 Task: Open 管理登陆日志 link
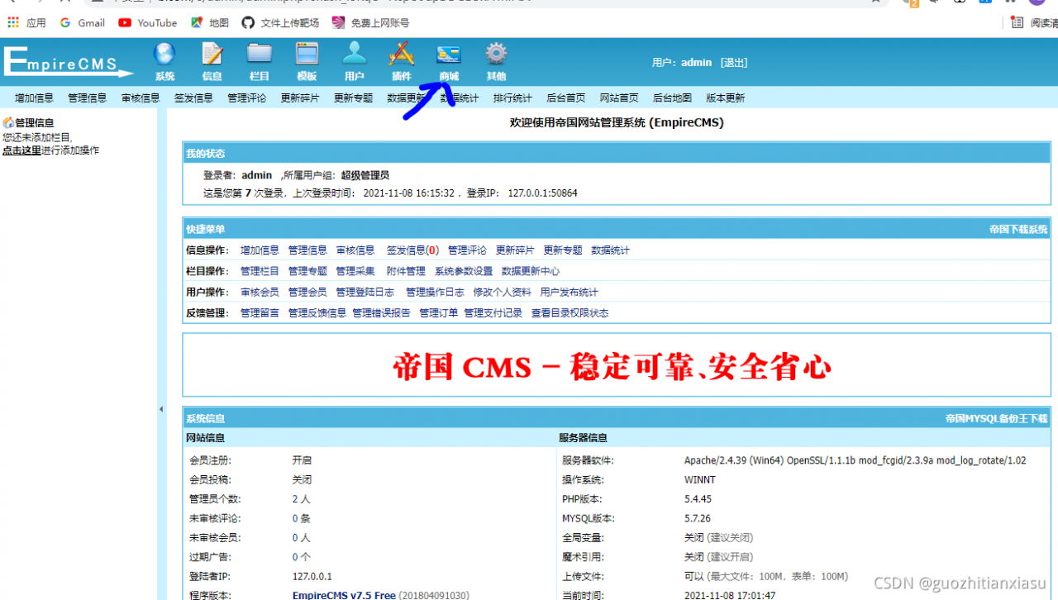(x=365, y=292)
